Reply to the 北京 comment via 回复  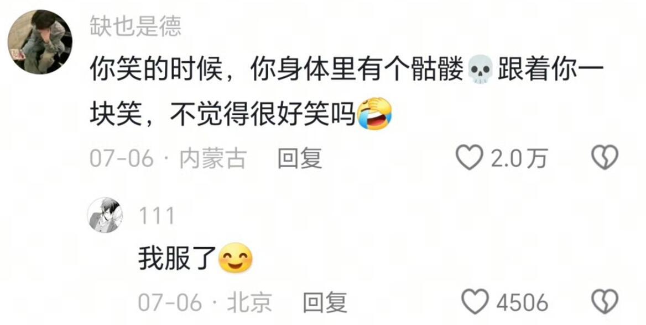click(325, 303)
